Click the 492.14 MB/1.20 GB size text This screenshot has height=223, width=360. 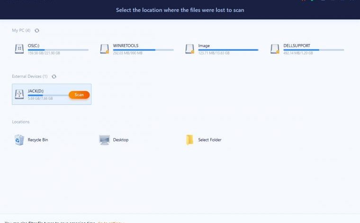click(x=298, y=53)
